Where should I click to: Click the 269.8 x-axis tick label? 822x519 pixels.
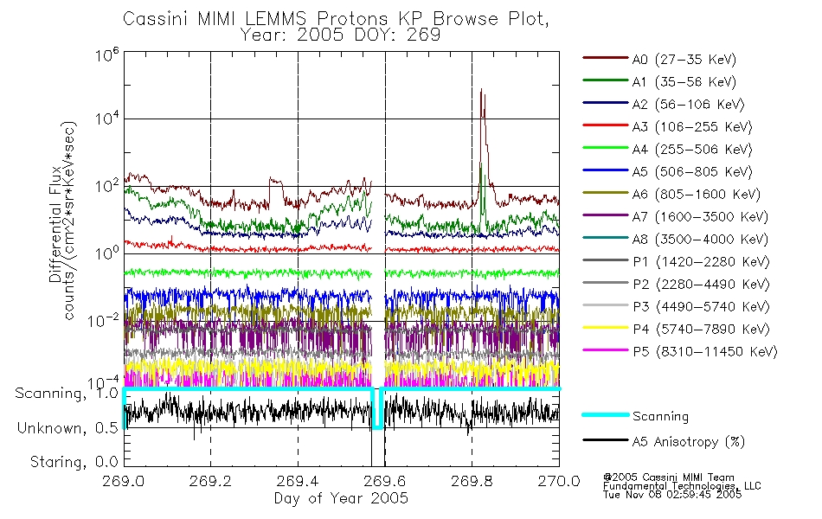472,481
